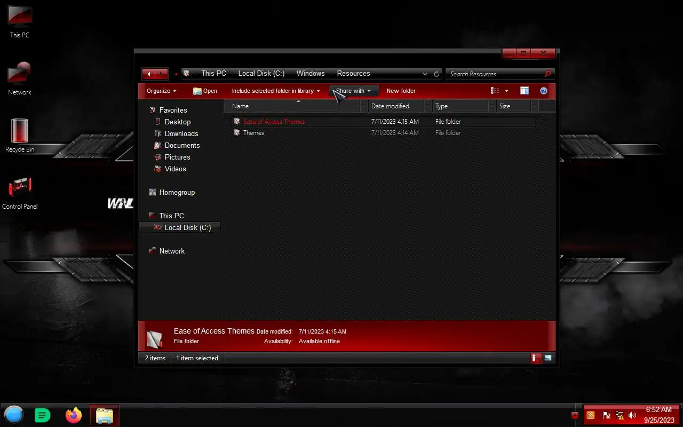This screenshot has height=427, width=683.
Task: Click the File Explorer taskbar button
Action: [104, 415]
